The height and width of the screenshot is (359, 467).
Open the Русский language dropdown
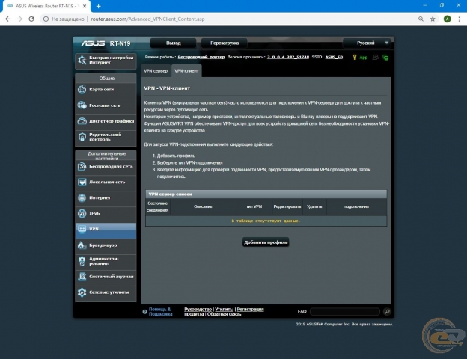[x=367, y=43]
